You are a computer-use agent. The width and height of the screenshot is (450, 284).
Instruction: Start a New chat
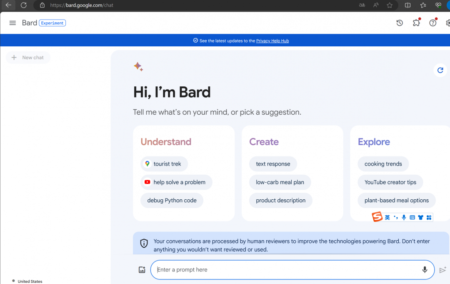(28, 58)
